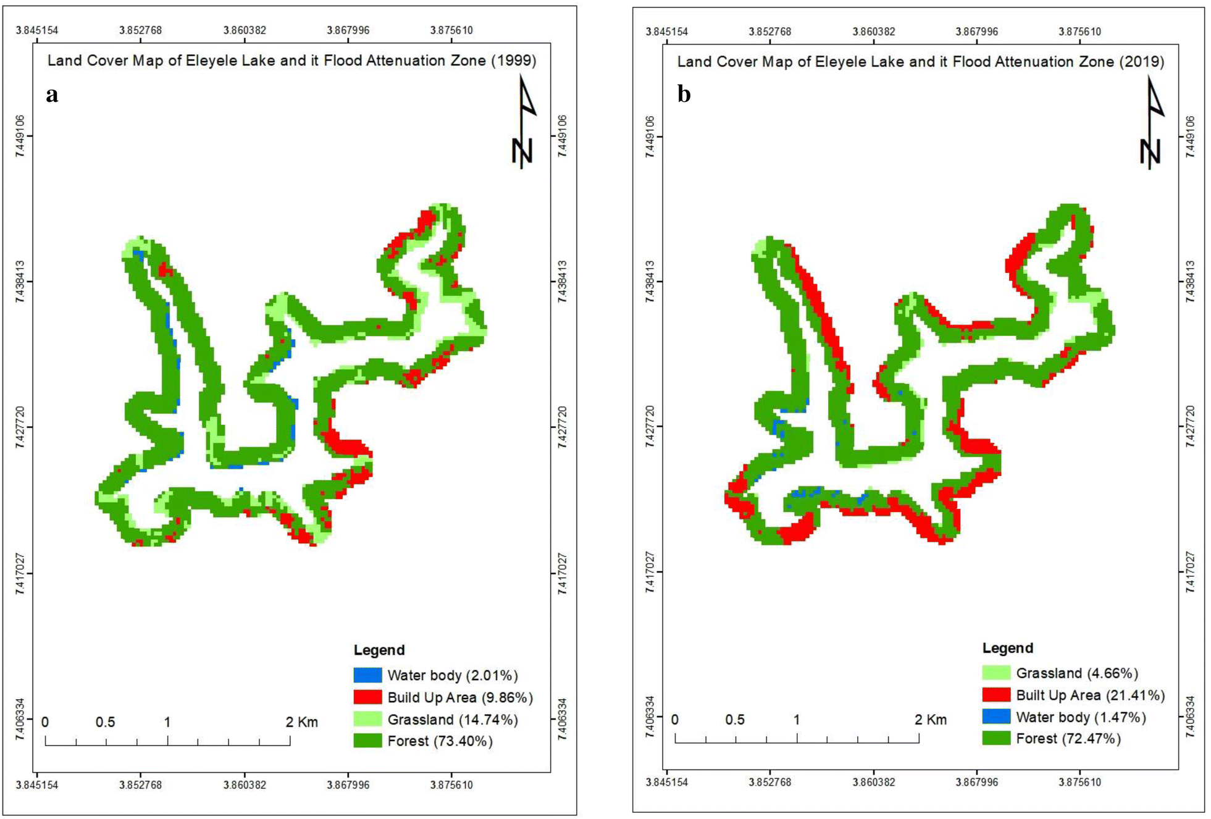Click top longitude 3.845154 on map a

(x=37, y=30)
